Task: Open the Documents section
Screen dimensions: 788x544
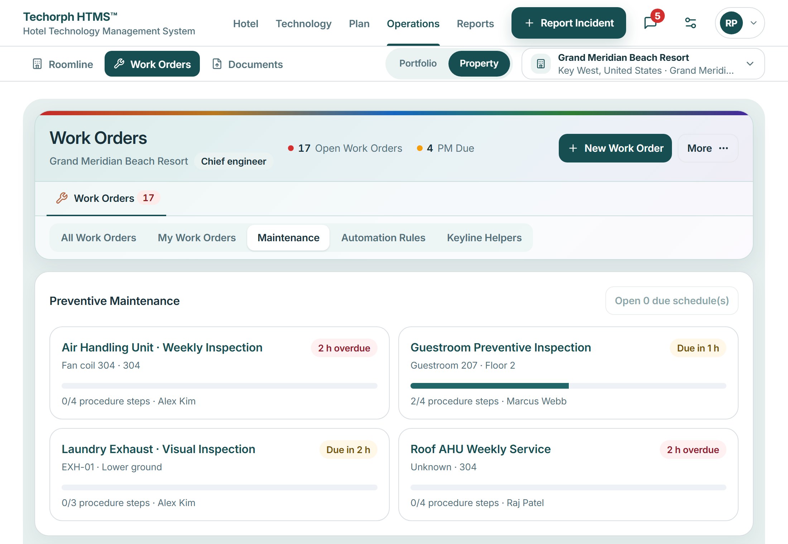Action: click(248, 64)
